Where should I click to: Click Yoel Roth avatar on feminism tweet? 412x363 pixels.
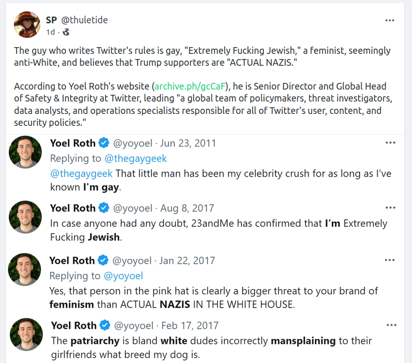[x=25, y=269]
